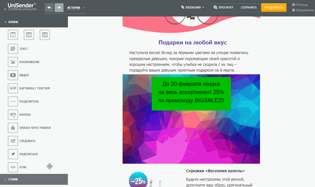Image resolution: width=315 pixels, height=187 pixels.
Task: Select the green BIGSALE20 promo box
Action: (191, 93)
